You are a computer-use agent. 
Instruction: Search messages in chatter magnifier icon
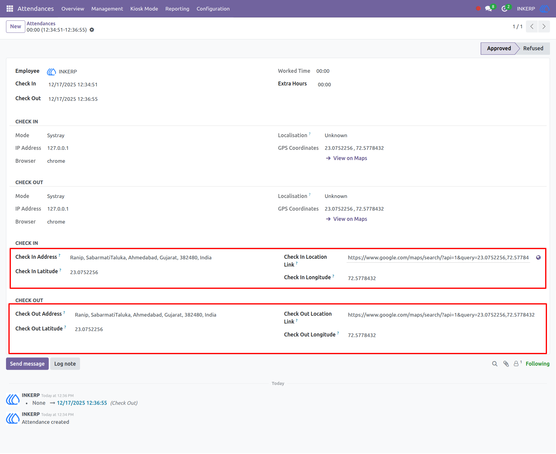495,364
